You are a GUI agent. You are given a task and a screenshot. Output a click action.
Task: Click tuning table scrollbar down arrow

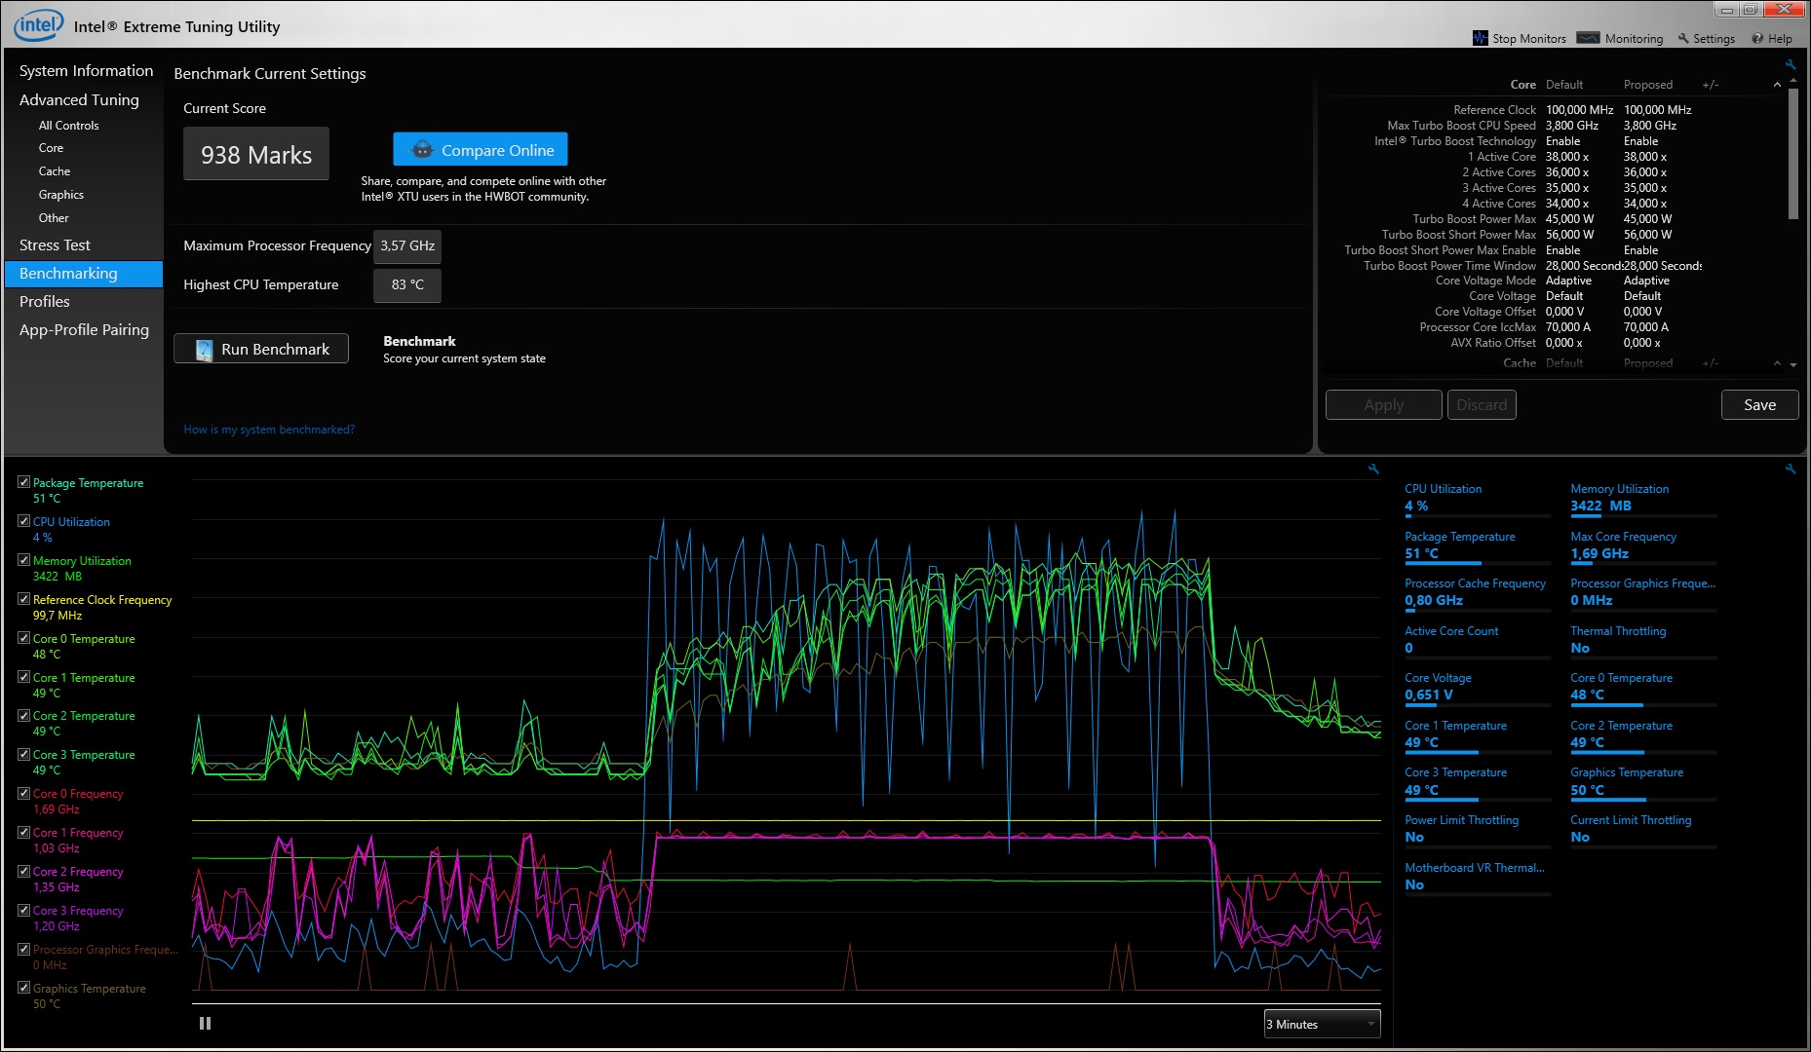pyautogui.click(x=1793, y=364)
